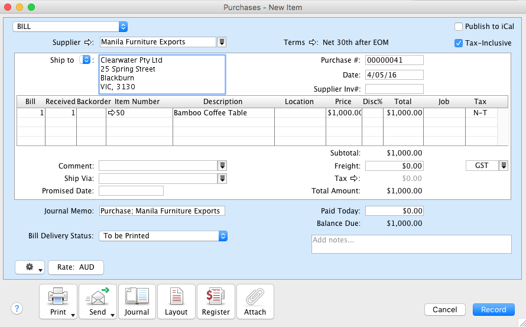This screenshot has width=526, height=327.
Task: Click the Cancel button
Action: (x=444, y=309)
